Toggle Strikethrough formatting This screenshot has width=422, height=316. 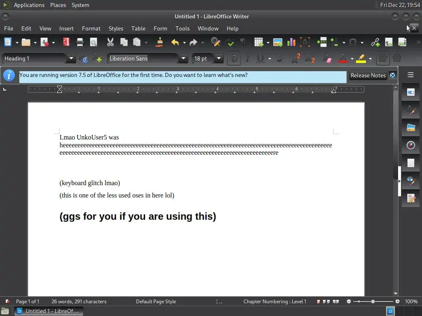(280, 58)
